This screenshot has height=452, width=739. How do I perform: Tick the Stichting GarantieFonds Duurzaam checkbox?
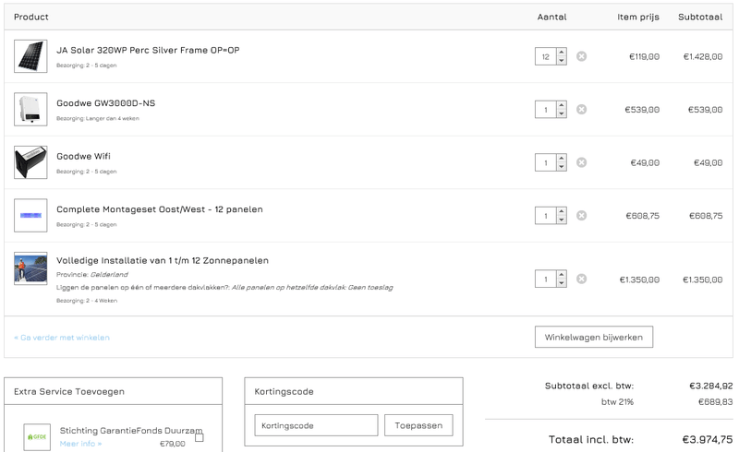pos(200,437)
